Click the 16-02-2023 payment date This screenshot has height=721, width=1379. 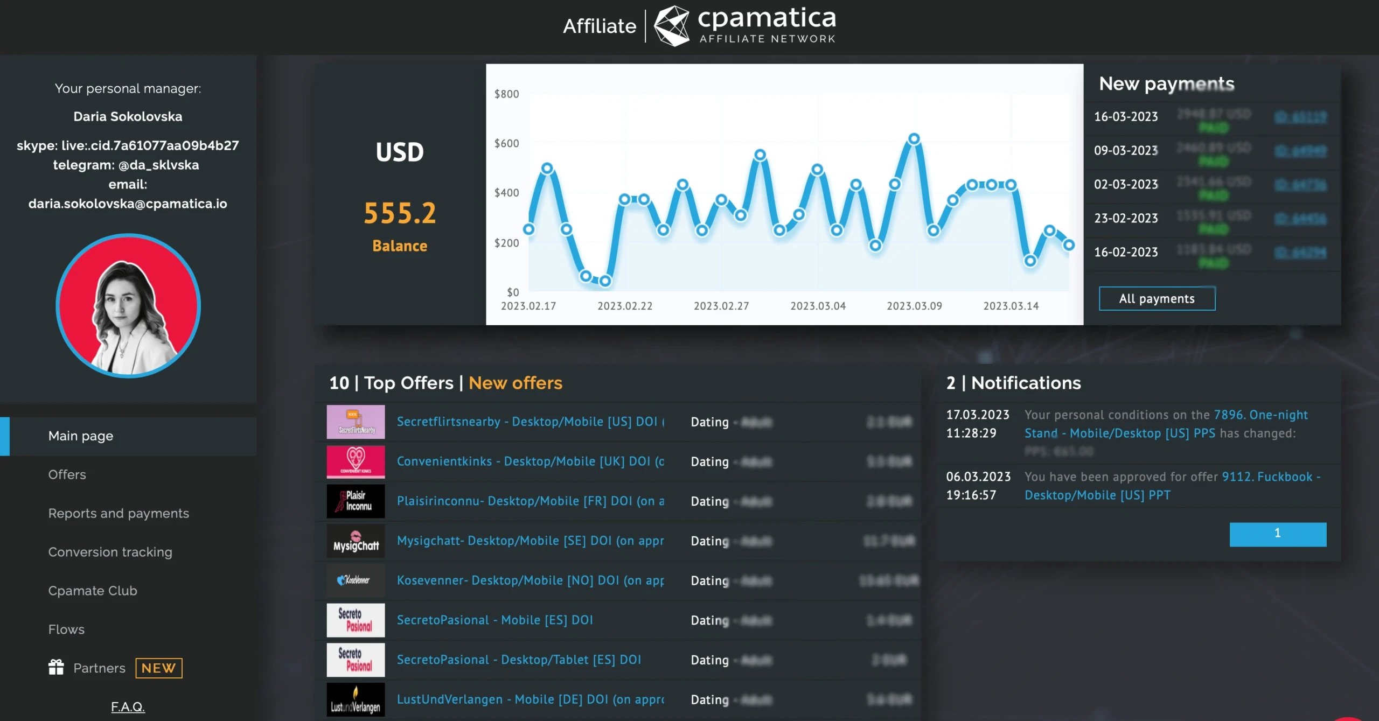tap(1126, 253)
